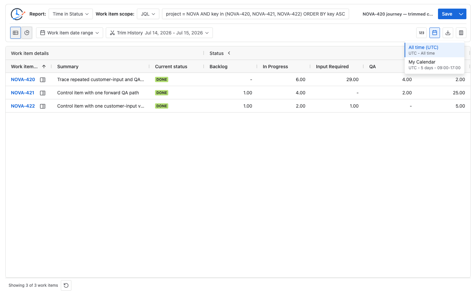Open the column manager icon
Image resolution: width=476 pixels, height=298 pixels.
[x=461, y=33]
